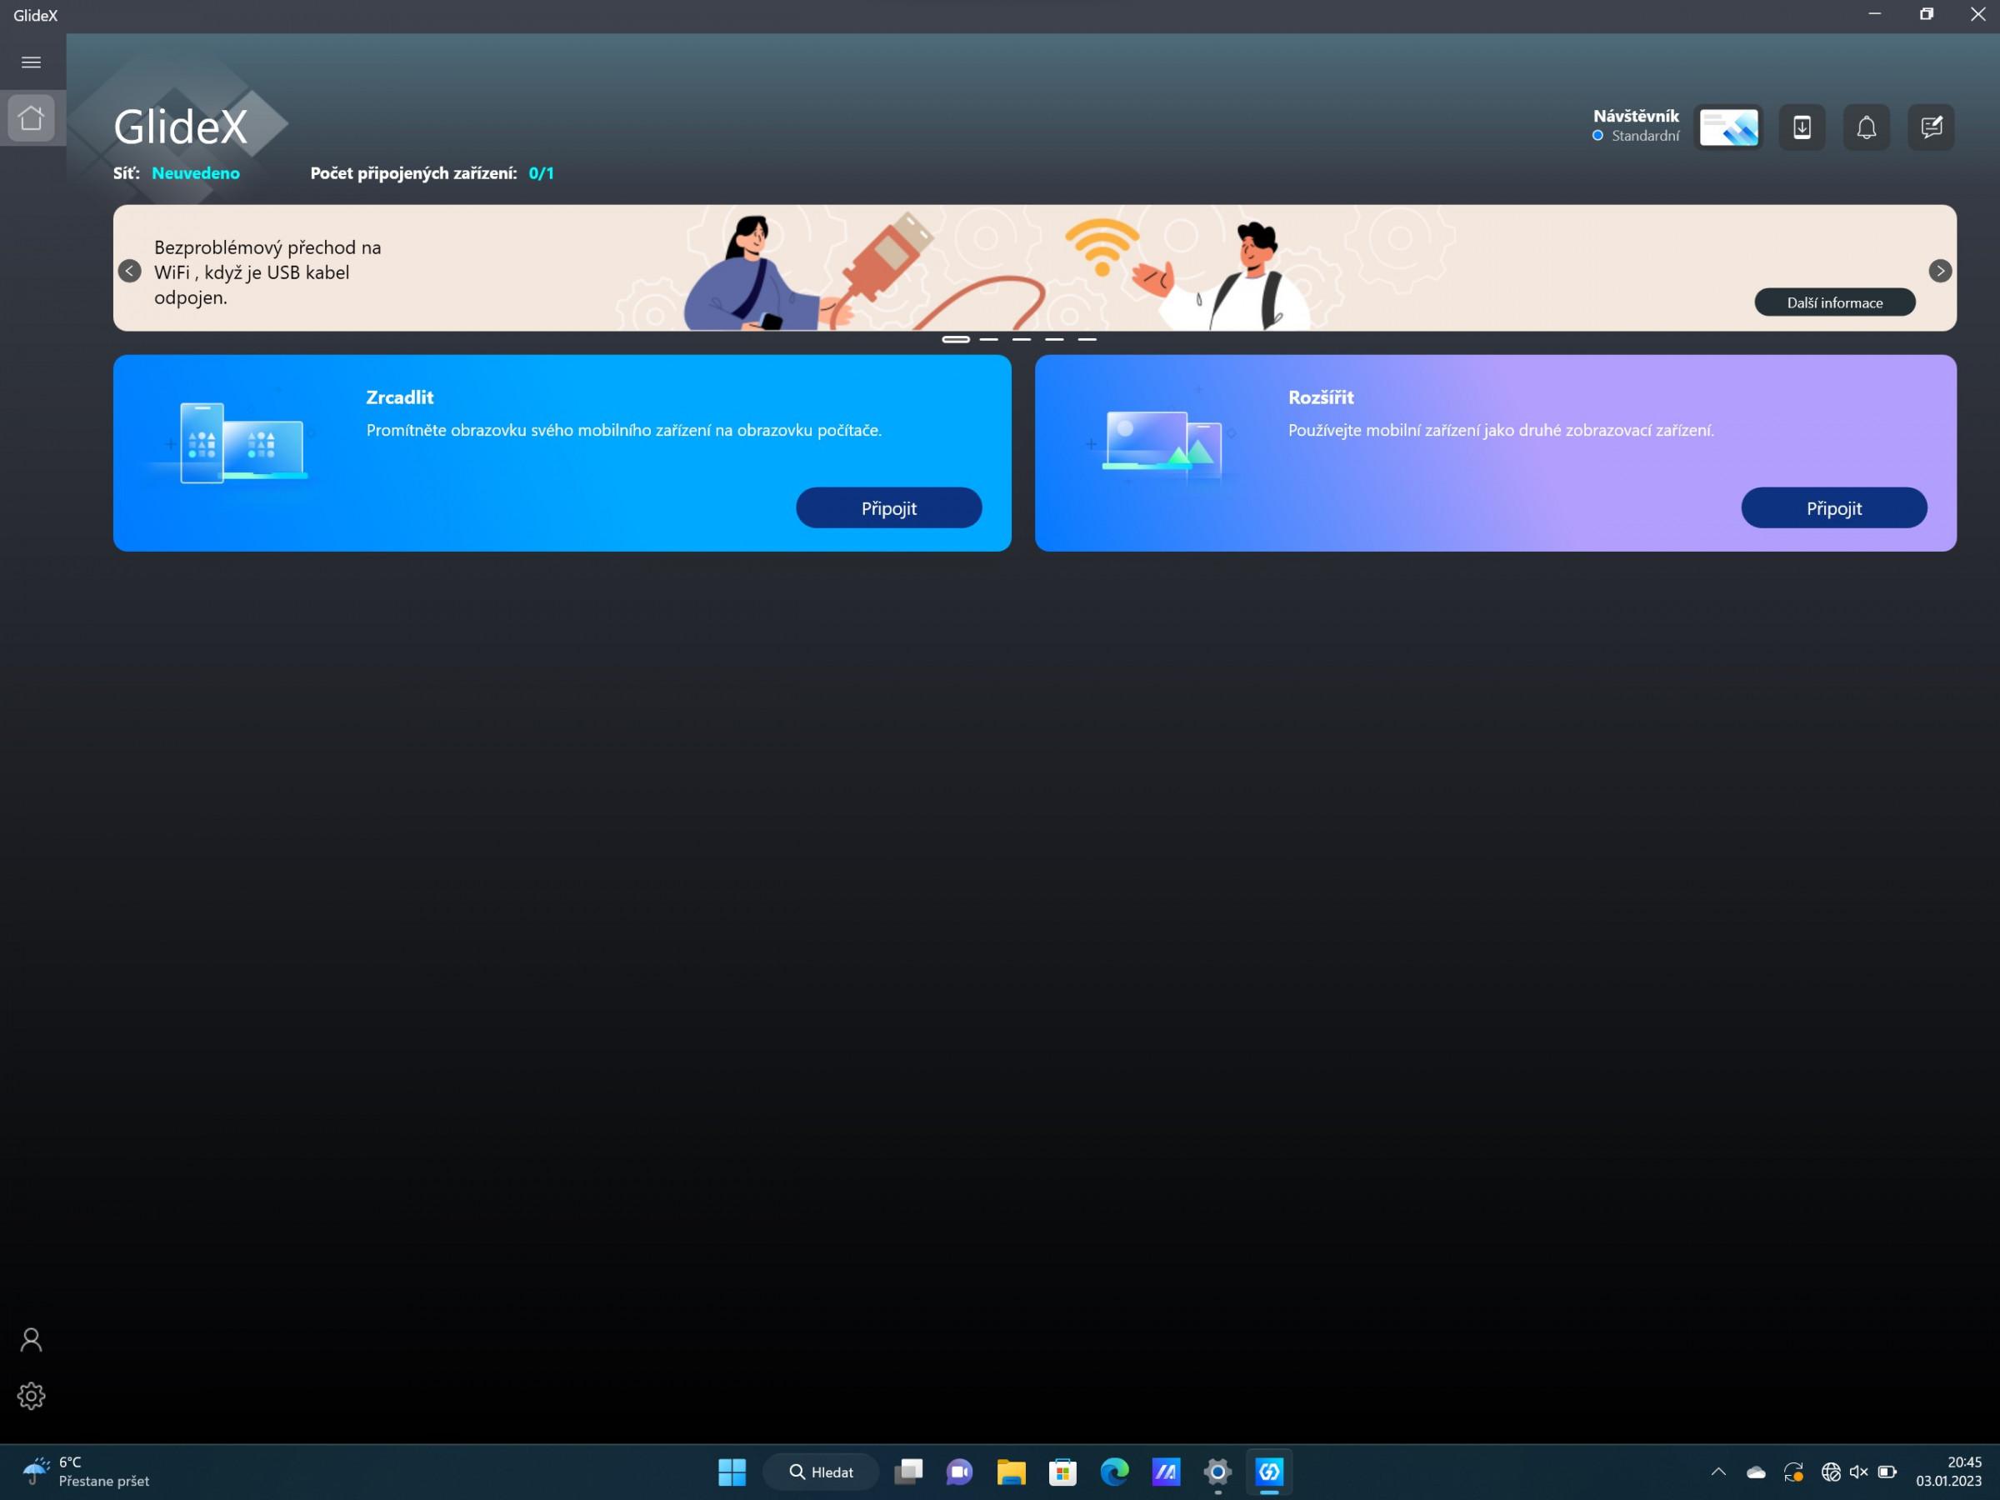Click the GlideX icon in the taskbar
2000x1500 pixels.
click(x=1268, y=1472)
